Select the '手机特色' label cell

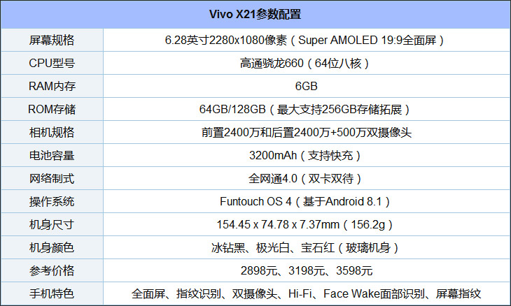(52, 293)
